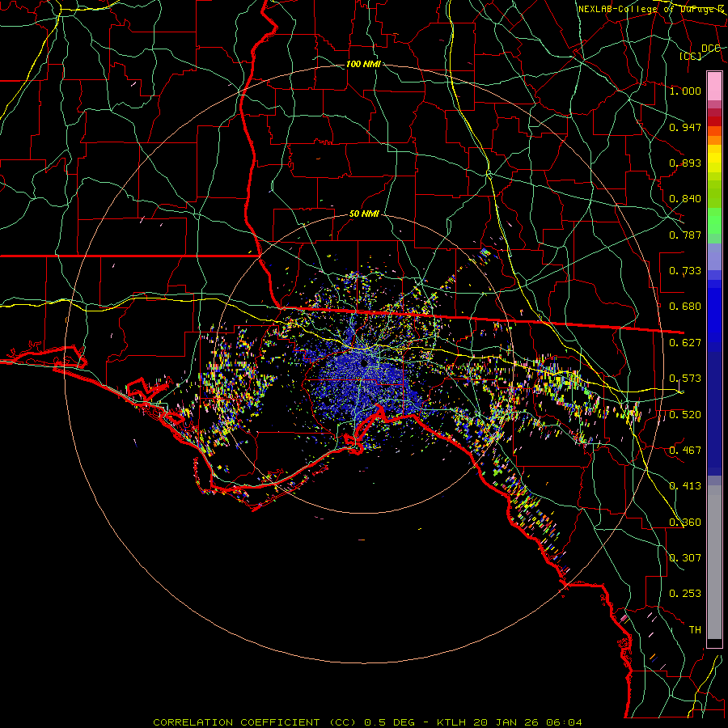
Task: Click the KTLH 20 JAN 26 06:04 timestamp
Action: [x=510, y=722]
